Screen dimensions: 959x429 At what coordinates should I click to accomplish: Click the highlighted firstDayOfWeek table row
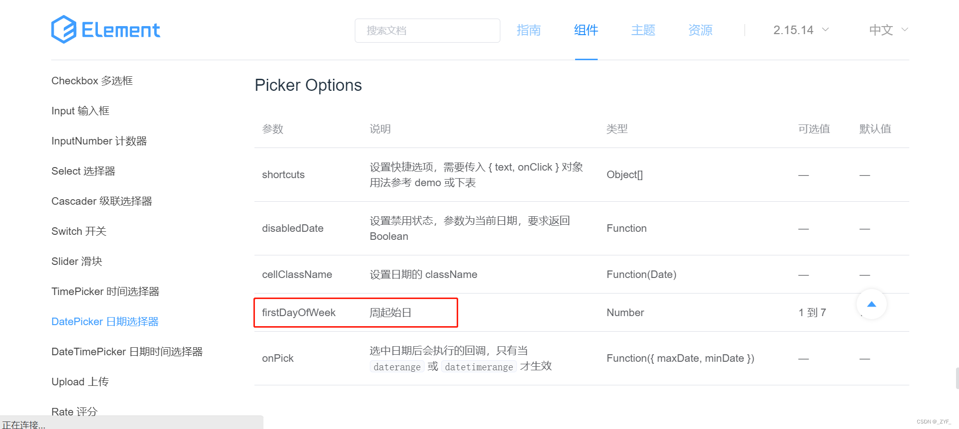point(355,312)
